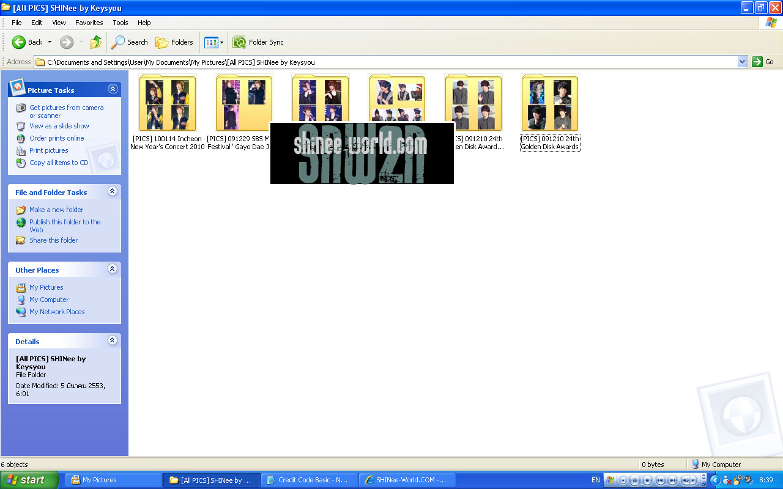This screenshot has height=489, width=783.
Task: Click the pointing-hand shortcut tray icon
Action: (738, 480)
